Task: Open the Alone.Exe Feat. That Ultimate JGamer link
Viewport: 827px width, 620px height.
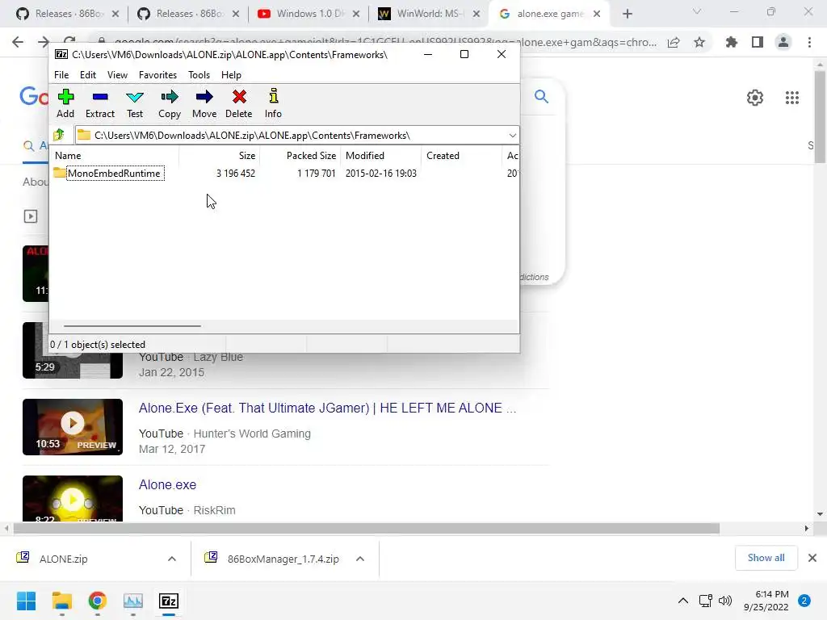Action: point(327,408)
